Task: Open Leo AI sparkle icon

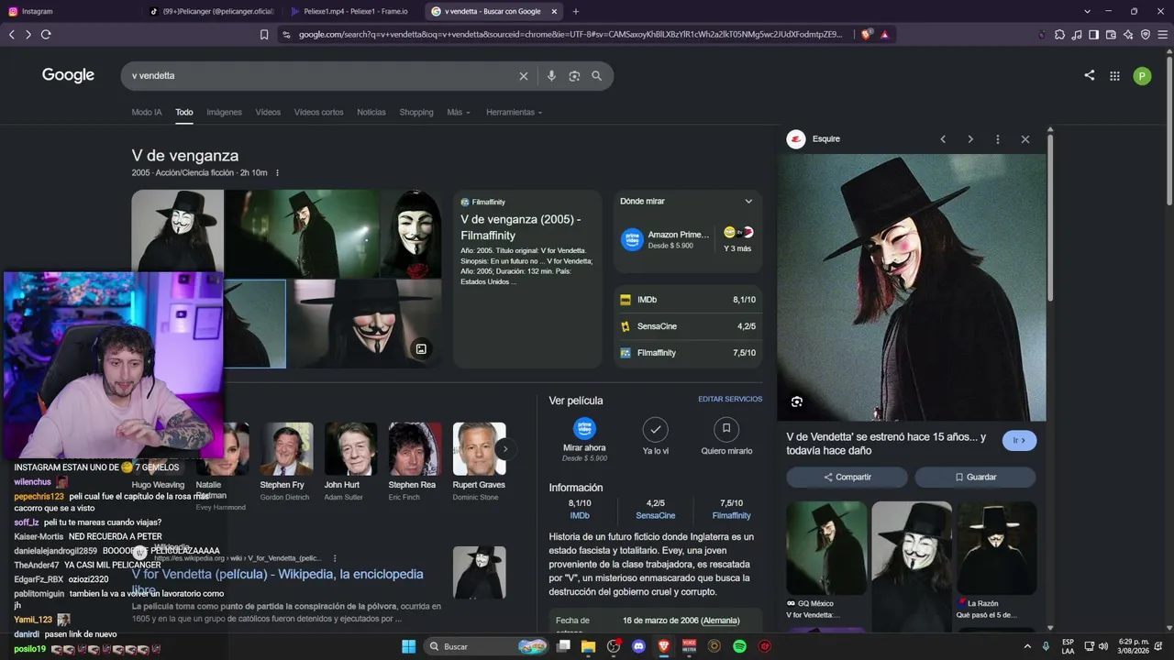Action: click(1129, 35)
